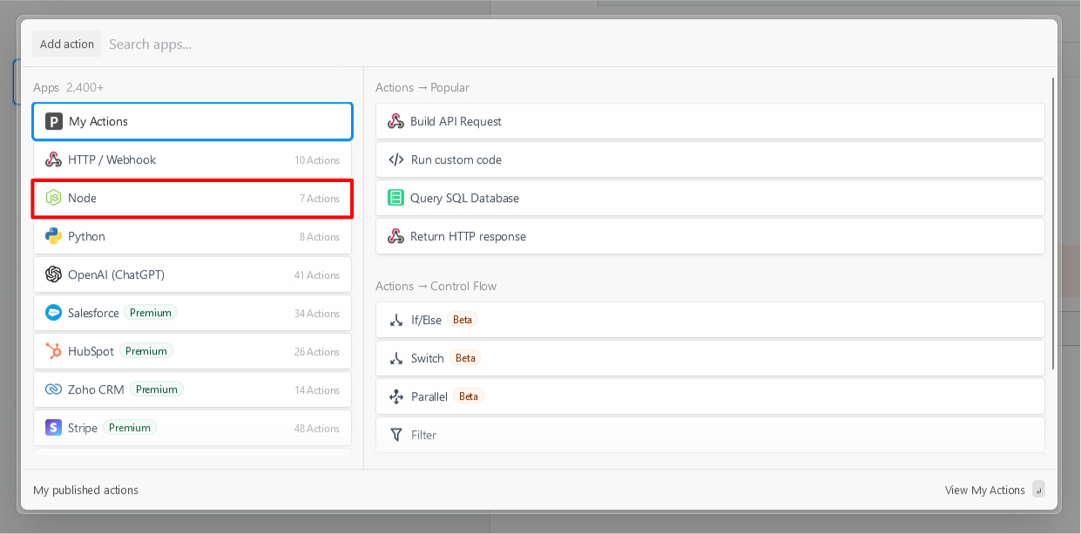
Task: Click the Premium badge next to HubSpot
Action: pos(146,351)
